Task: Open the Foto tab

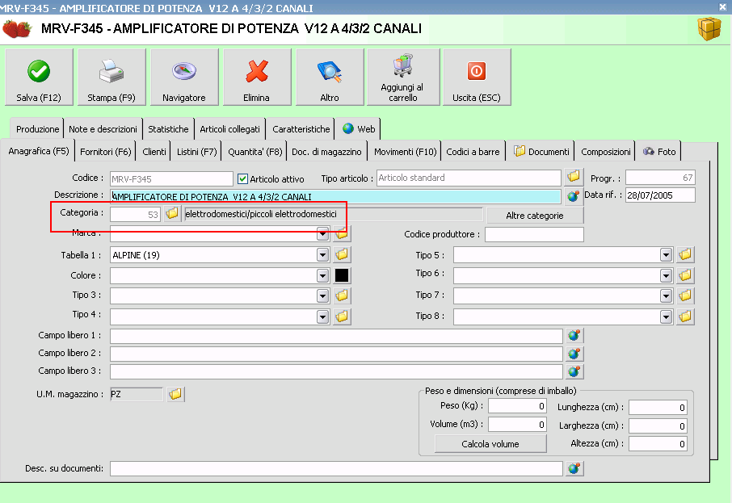Action: point(659,152)
